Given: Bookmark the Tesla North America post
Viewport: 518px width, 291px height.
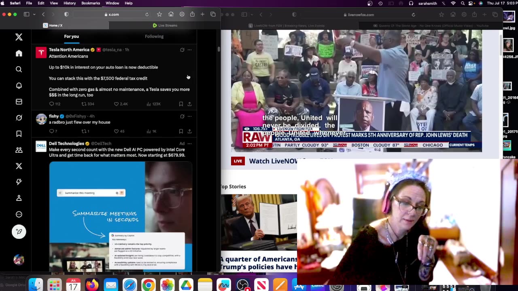Looking at the screenshot, I should click(x=181, y=104).
